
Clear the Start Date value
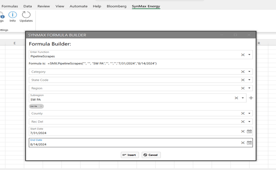click(243, 131)
